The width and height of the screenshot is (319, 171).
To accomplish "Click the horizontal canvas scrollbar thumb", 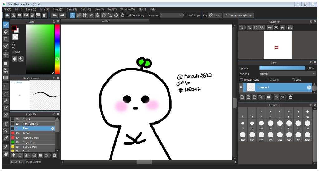I will (144, 162).
